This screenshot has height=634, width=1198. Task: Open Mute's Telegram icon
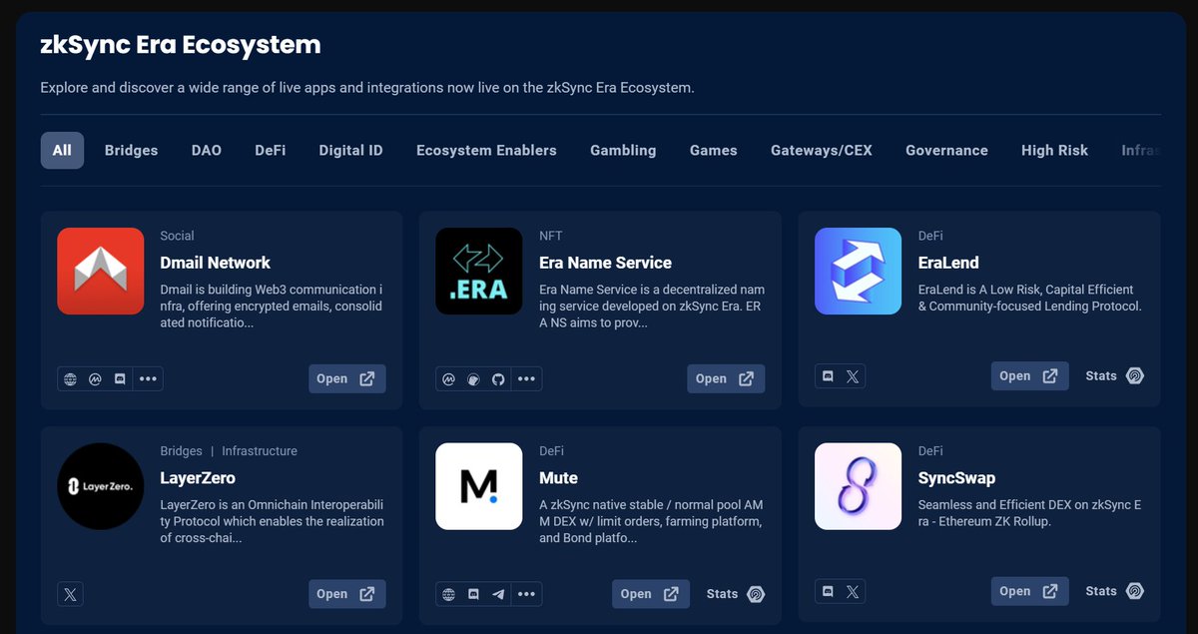(498, 594)
